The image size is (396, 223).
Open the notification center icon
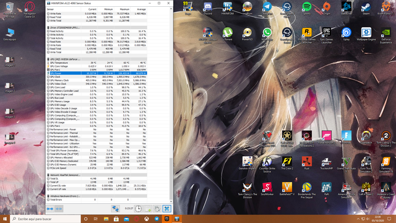click(389, 219)
